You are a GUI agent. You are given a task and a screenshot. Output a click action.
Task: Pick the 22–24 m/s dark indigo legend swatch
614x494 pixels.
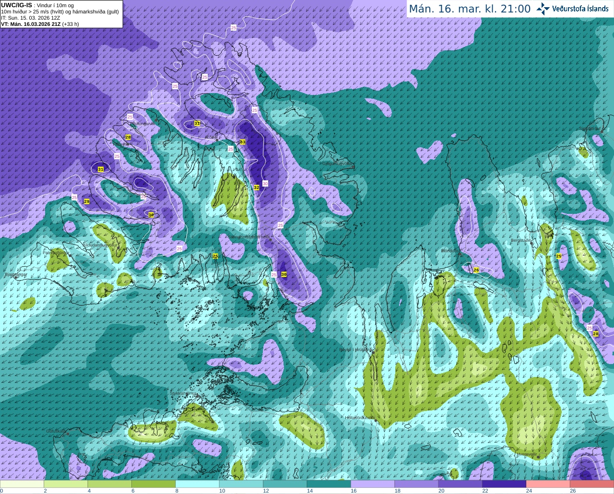point(504,484)
